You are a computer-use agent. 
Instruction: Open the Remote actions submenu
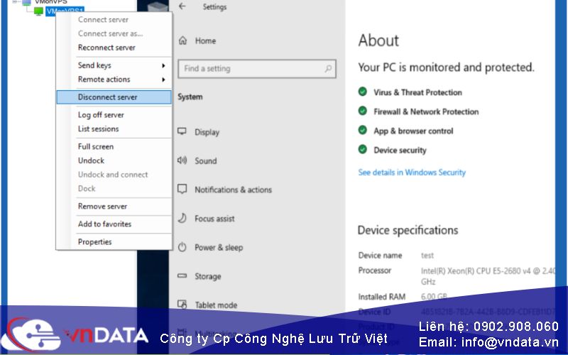point(114,80)
